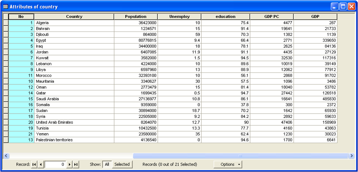Show only Selected records
Image resolution: width=358 pixels, height=172 pixels.
122,164
